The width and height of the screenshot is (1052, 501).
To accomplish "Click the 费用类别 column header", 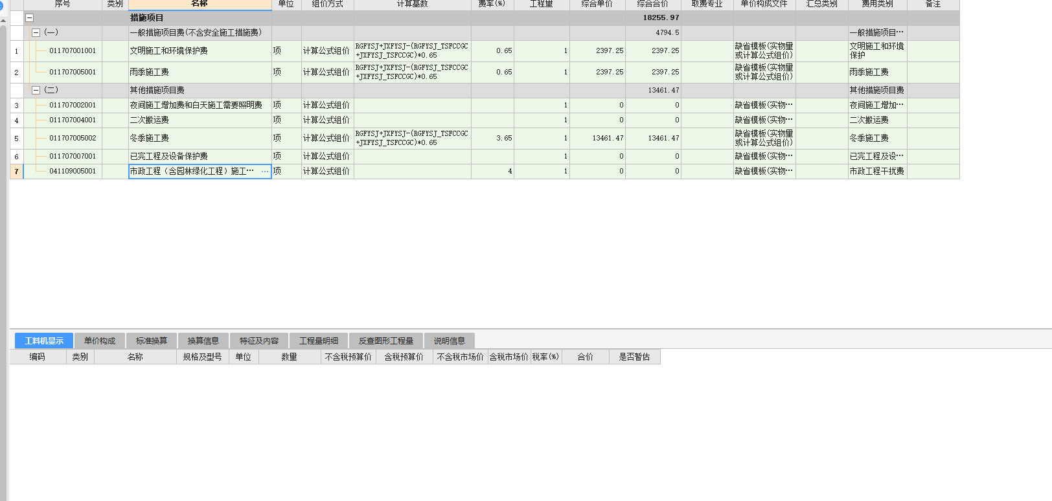I will pyautogui.click(x=878, y=5).
